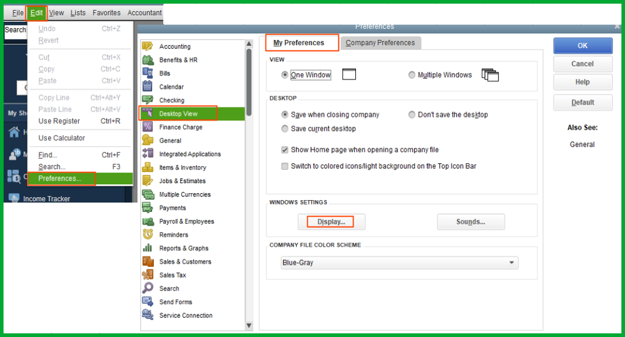Screen dimensions: 625x337
Task: Open the File menu
Action: (x=18, y=13)
